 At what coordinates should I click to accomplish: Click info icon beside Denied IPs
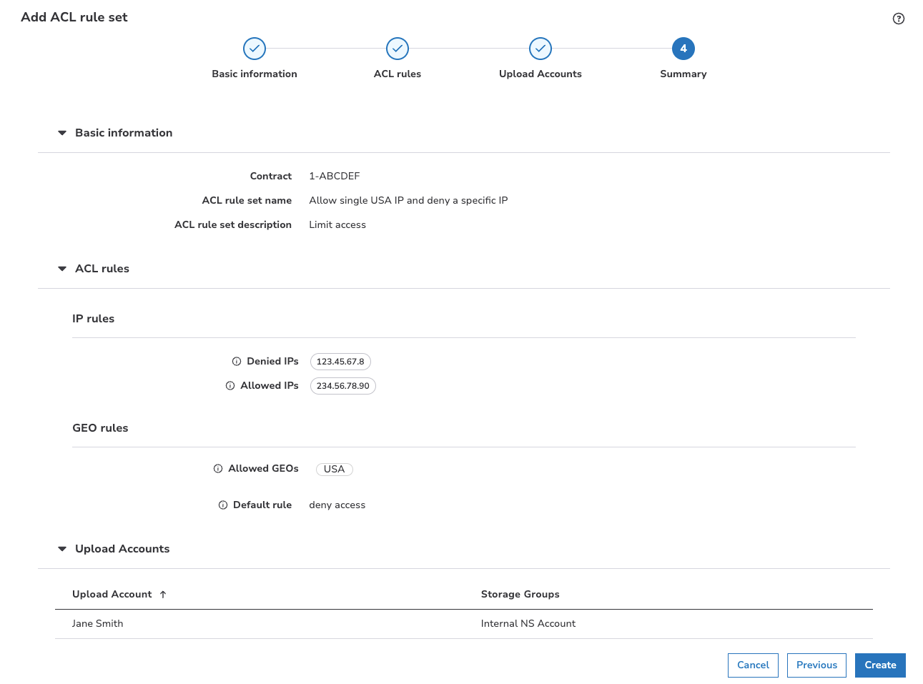pyautogui.click(x=237, y=362)
